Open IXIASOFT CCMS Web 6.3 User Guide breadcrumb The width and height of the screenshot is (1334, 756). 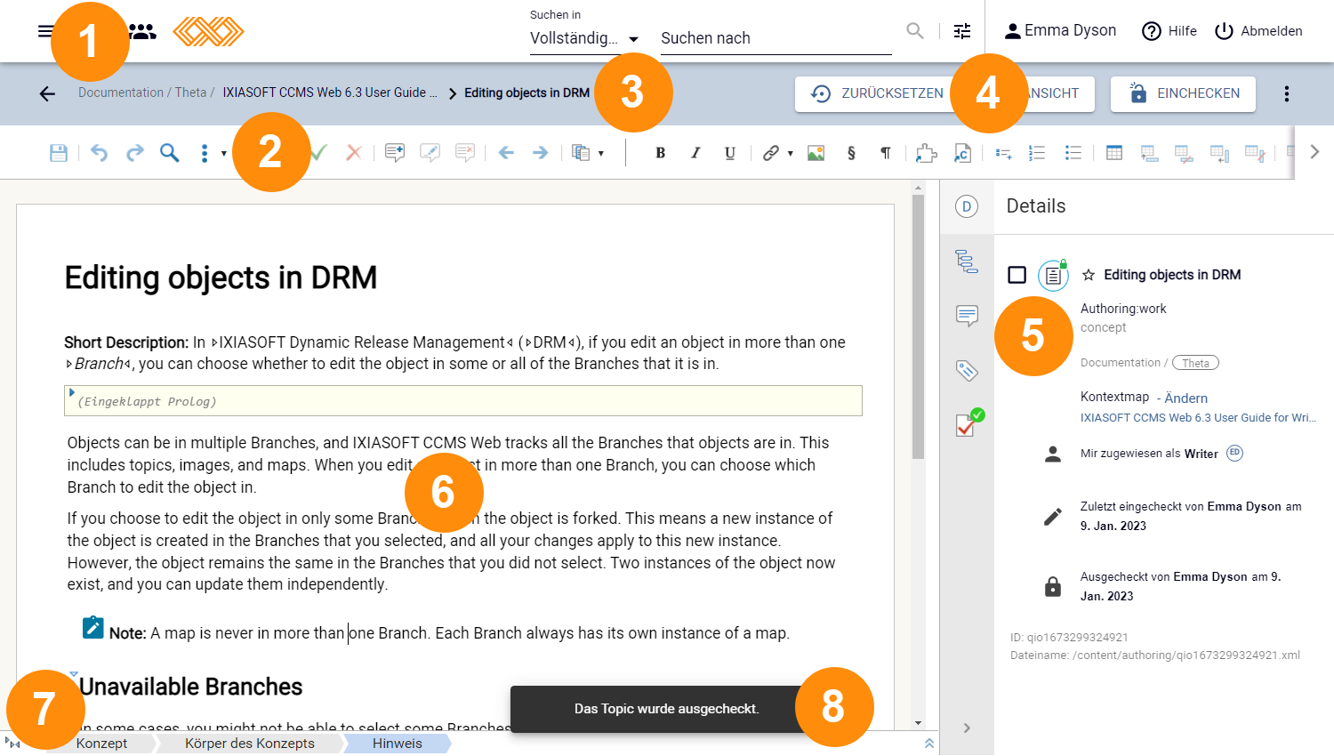click(330, 92)
